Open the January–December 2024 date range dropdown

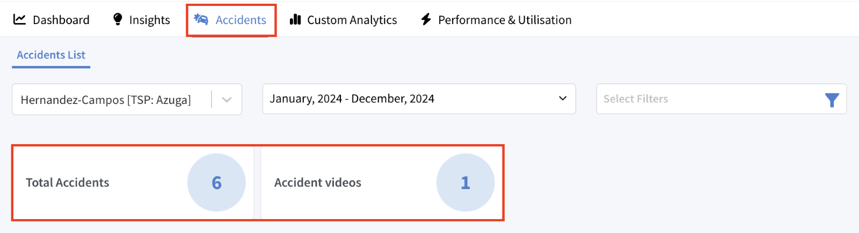click(419, 99)
